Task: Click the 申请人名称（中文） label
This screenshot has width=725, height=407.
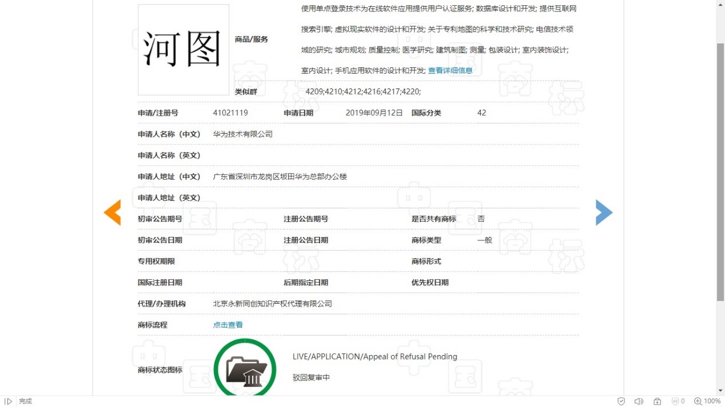Action: pos(169,134)
